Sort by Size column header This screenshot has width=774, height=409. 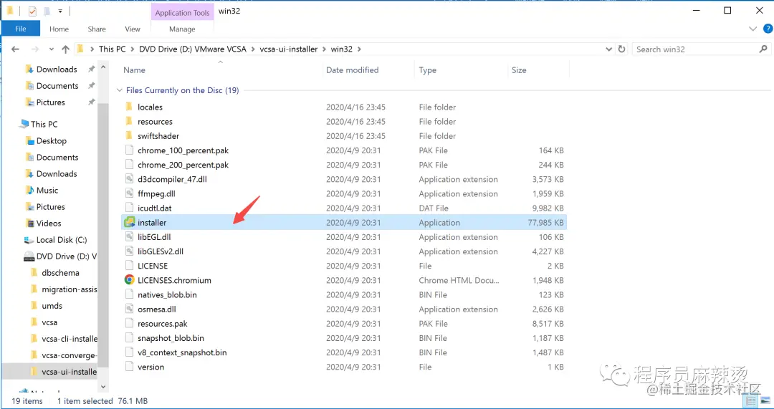pos(519,70)
